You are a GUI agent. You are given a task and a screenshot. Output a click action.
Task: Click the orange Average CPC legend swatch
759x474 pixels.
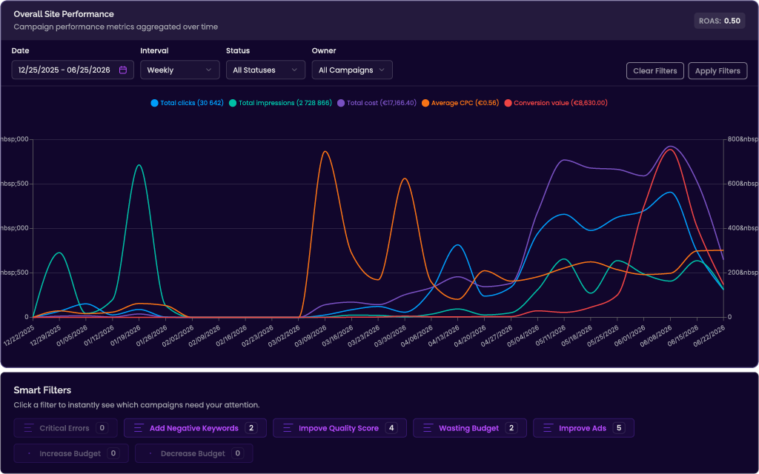[425, 103]
